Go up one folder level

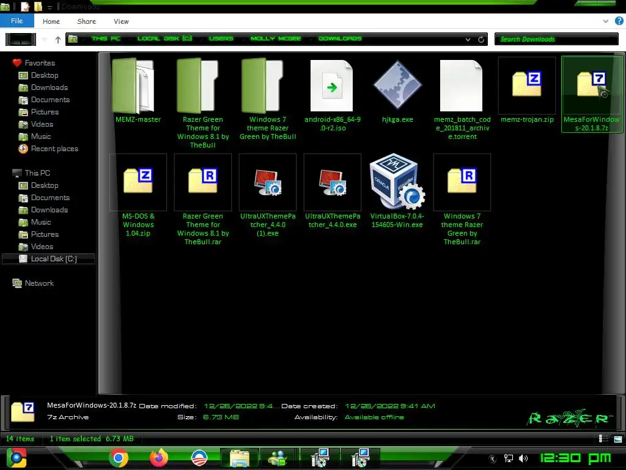(x=58, y=39)
